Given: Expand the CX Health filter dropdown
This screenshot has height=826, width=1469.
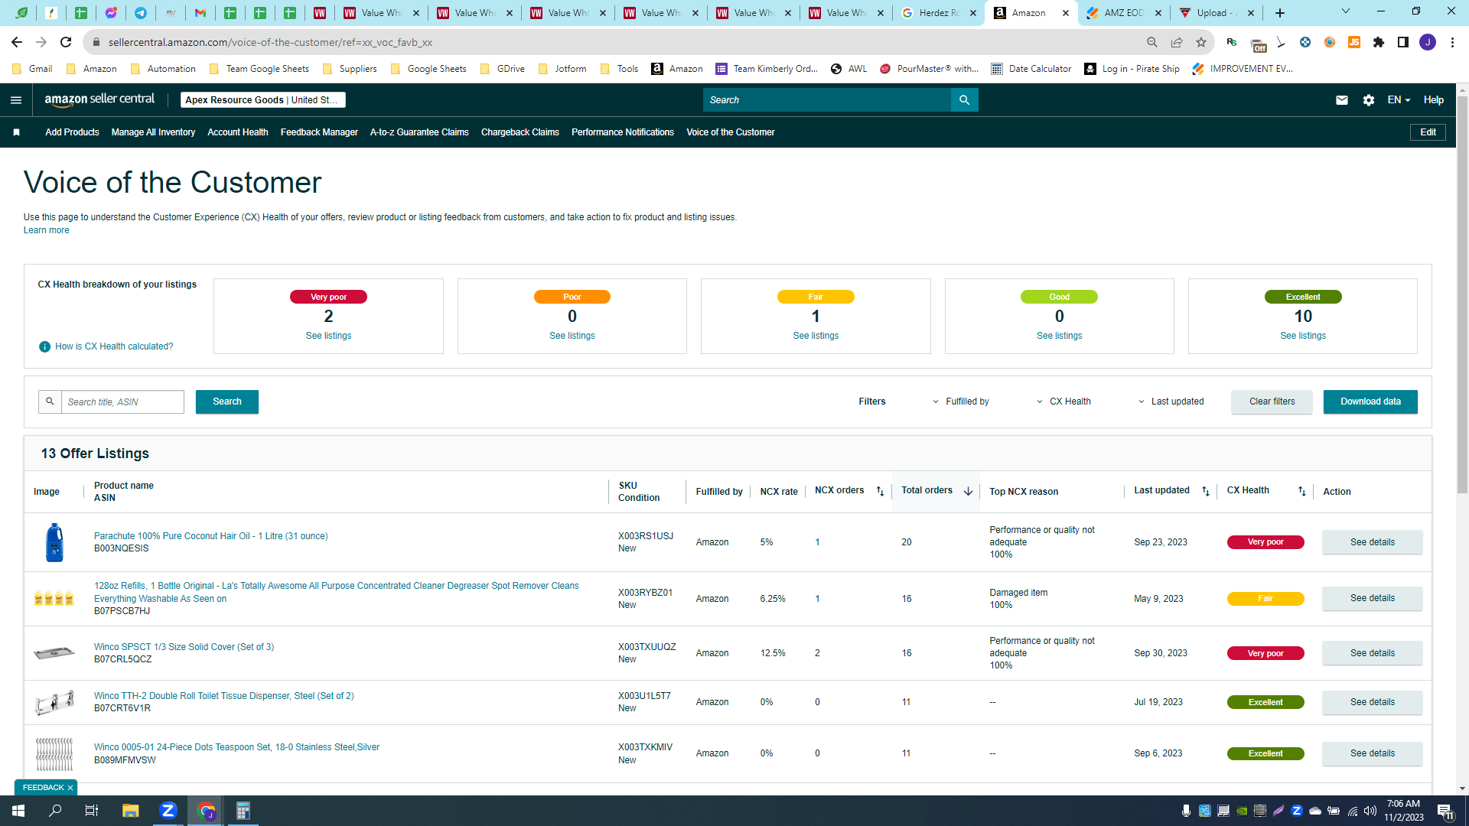Looking at the screenshot, I should pos(1063,402).
